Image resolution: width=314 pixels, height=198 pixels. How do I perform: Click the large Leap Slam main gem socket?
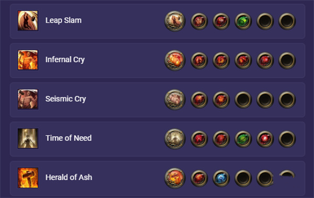pos(175,21)
